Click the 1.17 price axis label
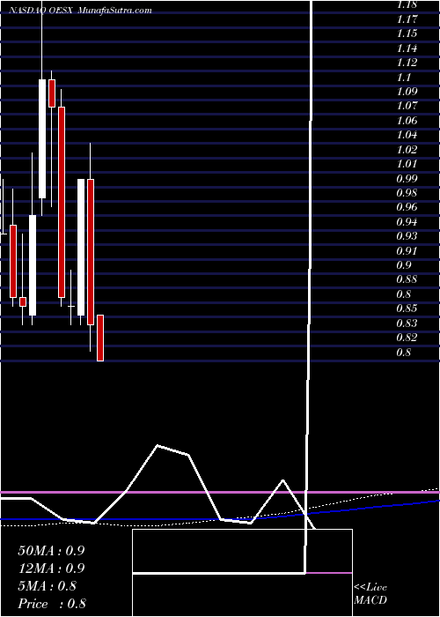The width and height of the screenshot is (440, 617). (407, 19)
